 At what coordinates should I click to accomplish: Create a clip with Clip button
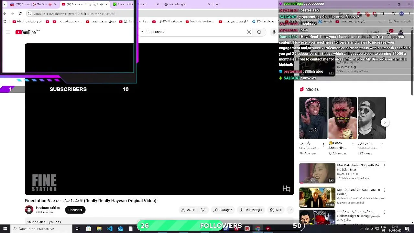276,210
